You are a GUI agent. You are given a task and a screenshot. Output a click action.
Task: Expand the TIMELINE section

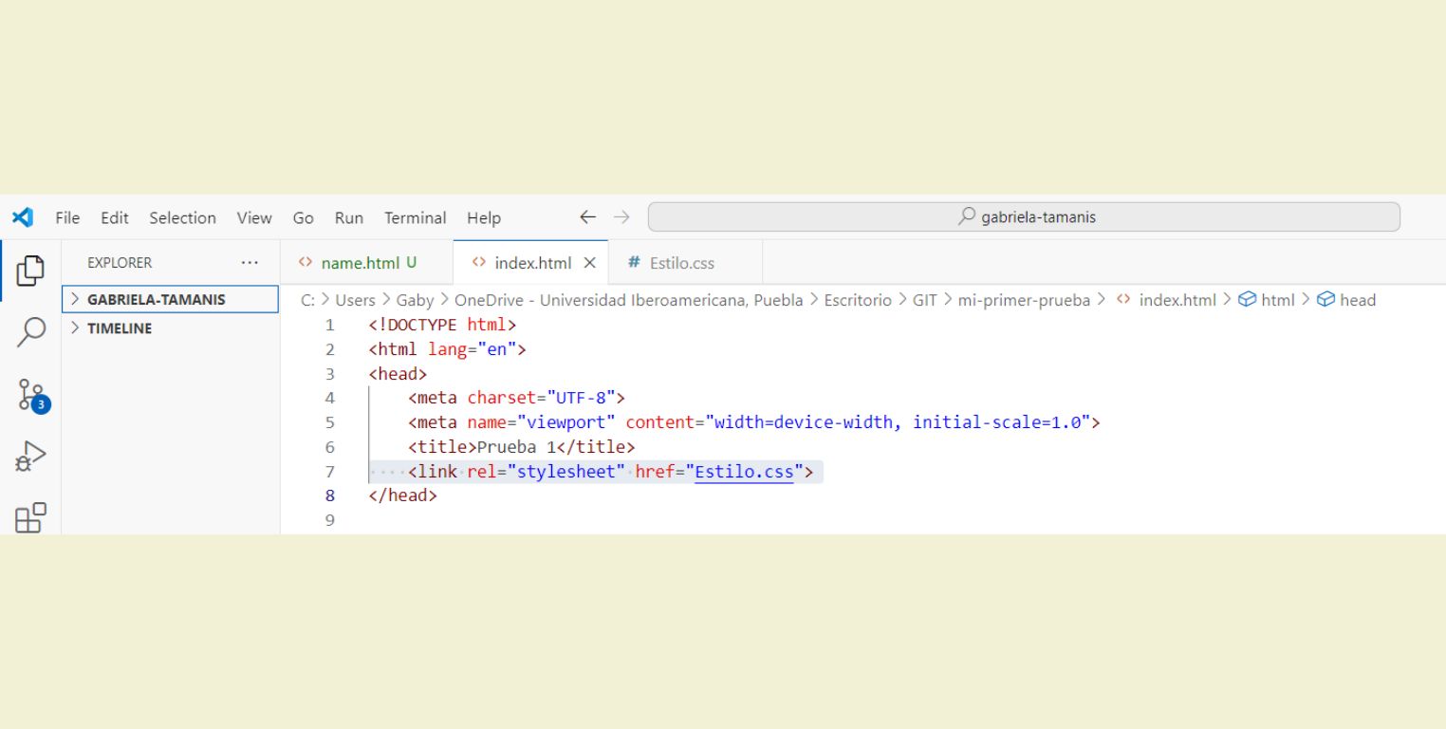(170, 328)
